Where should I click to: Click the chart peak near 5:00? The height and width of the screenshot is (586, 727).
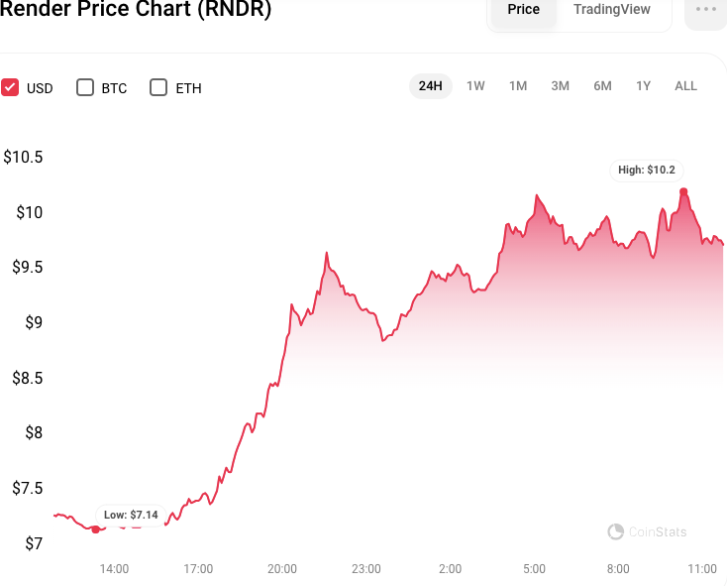tap(536, 196)
